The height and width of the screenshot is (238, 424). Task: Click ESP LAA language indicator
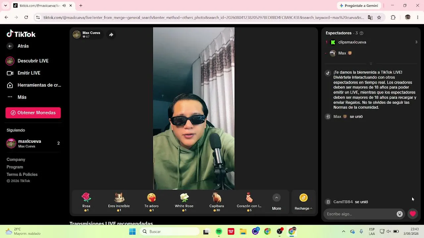(x=372, y=231)
